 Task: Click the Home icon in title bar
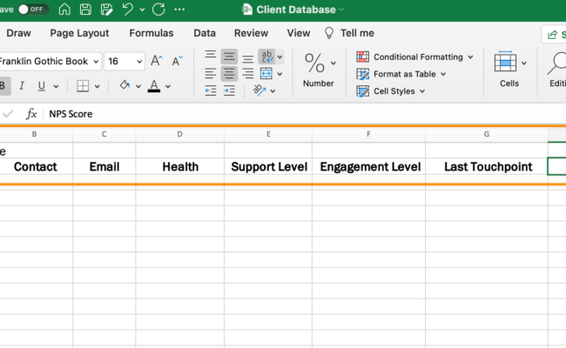coord(64,10)
